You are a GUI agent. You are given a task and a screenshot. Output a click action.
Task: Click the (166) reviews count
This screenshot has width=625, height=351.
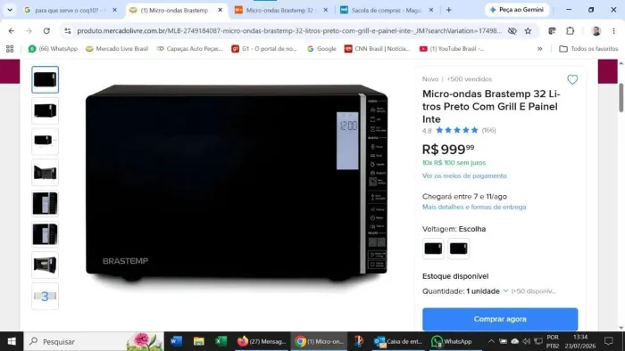[x=488, y=130]
